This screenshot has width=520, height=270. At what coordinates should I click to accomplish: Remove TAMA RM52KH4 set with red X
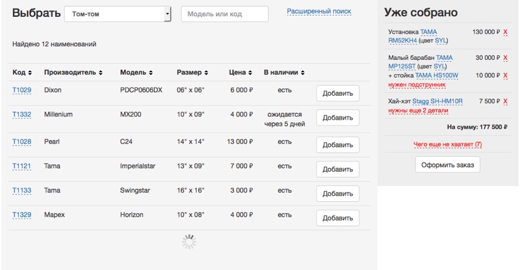pyautogui.click(x=506, y=31)
